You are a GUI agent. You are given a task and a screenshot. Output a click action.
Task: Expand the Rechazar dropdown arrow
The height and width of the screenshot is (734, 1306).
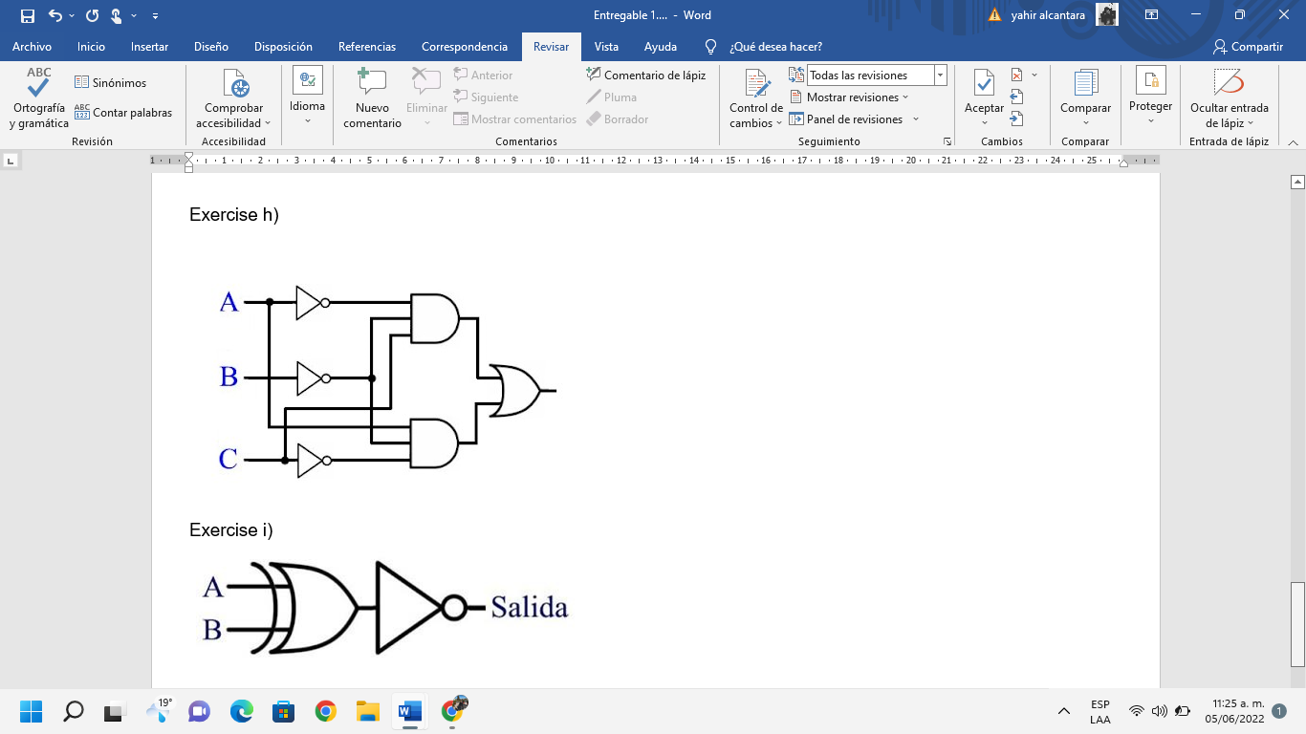1034,75
